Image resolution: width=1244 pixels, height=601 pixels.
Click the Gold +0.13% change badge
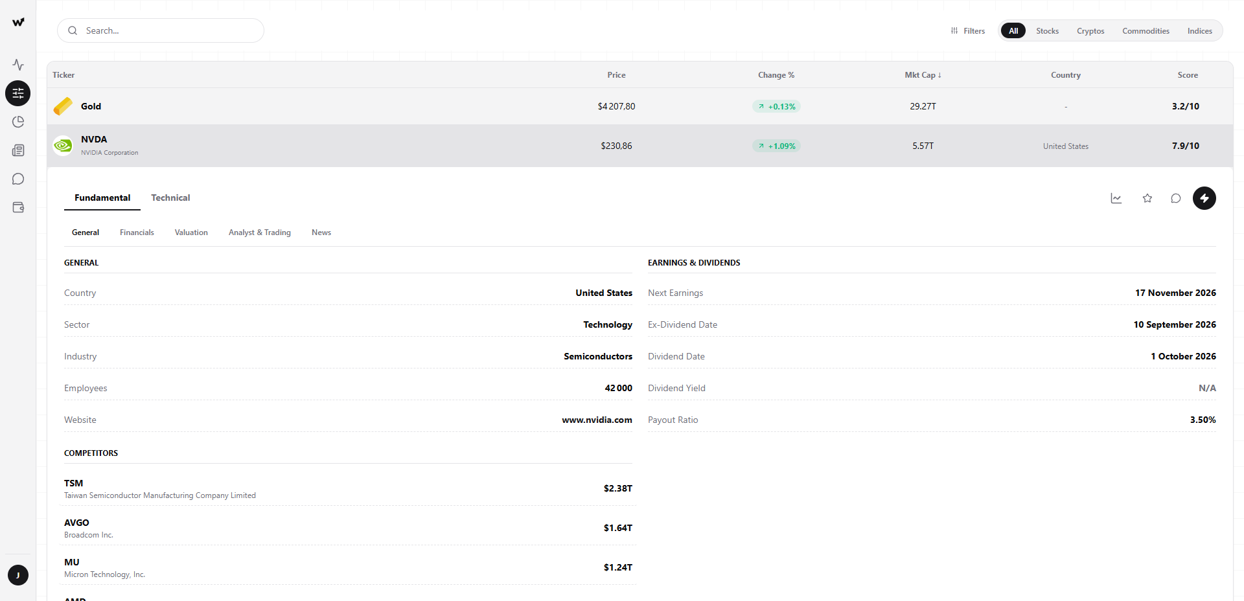pyautogui.click(x=776, y=106)
